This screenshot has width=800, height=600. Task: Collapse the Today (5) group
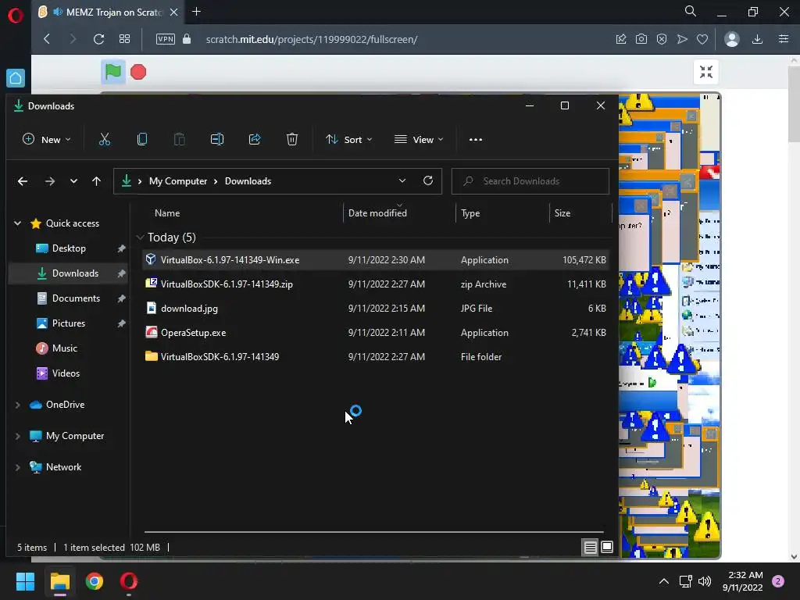pyautogui.click(x=141, y=237)
